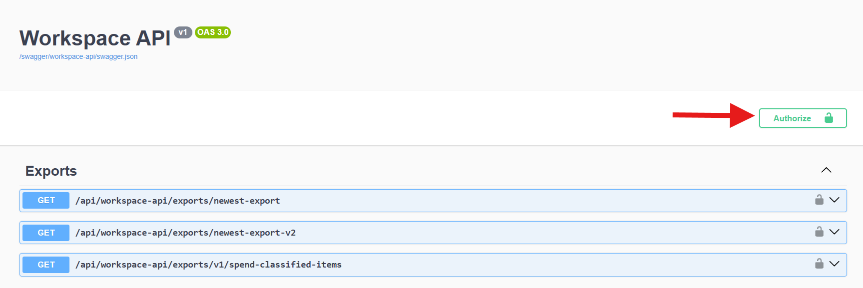The width and height of the screenshot is (863, 288).
Task: Open the swagger.json specification link
Action: [x=78, y=56]
